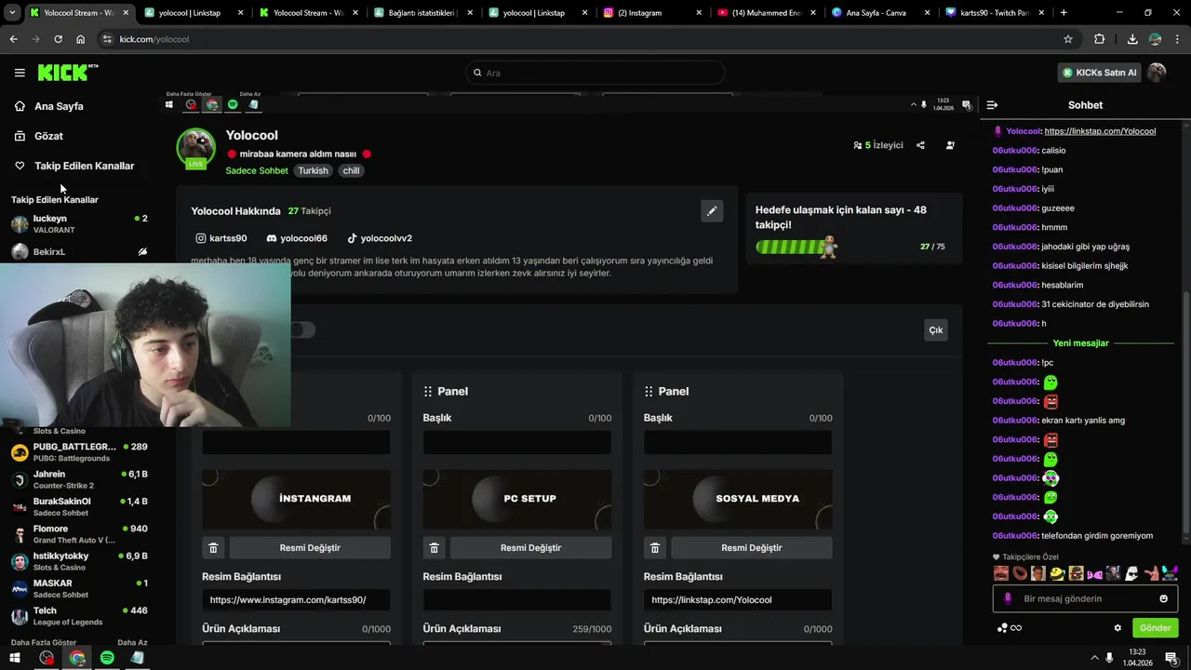Open the yolocoolvv2 TikTok link

pos(380,238)
